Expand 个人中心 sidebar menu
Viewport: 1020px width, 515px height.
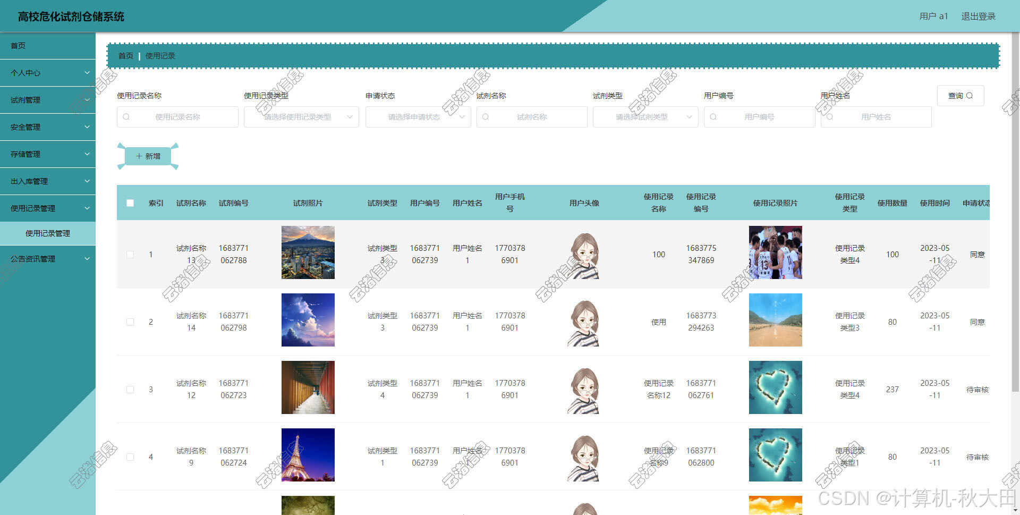pos(48,73)
